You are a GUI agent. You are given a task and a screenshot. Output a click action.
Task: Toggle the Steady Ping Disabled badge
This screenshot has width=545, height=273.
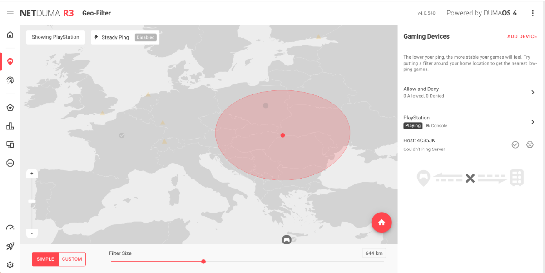pyautogui.click(x=146, y=37)
